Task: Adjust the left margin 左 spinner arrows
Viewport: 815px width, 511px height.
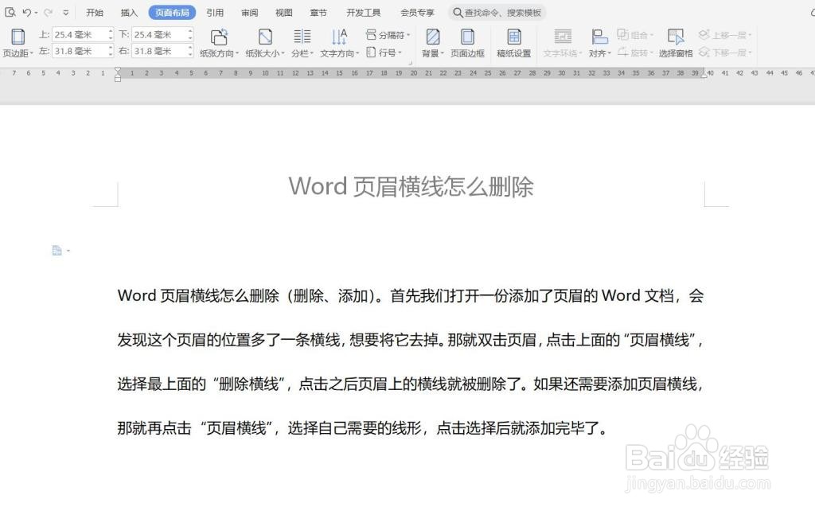Action: (110, 51)
